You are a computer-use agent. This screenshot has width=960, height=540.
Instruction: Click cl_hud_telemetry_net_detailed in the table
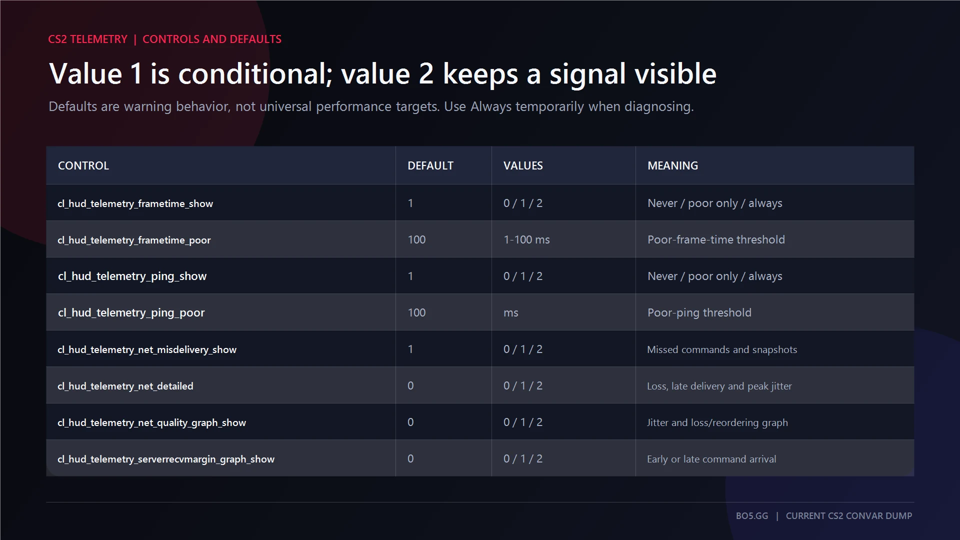125,386
